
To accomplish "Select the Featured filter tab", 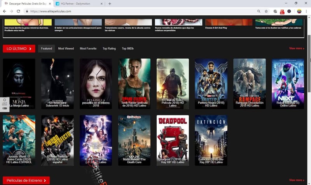I will tap(46, 49).
